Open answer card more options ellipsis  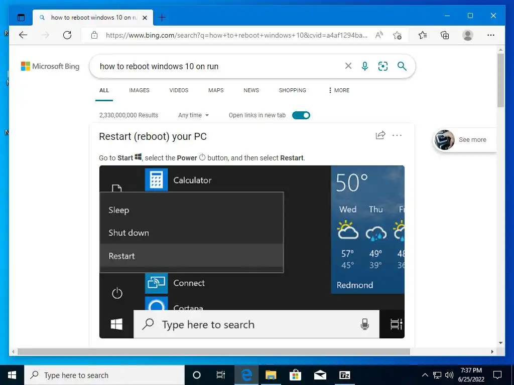397,135
